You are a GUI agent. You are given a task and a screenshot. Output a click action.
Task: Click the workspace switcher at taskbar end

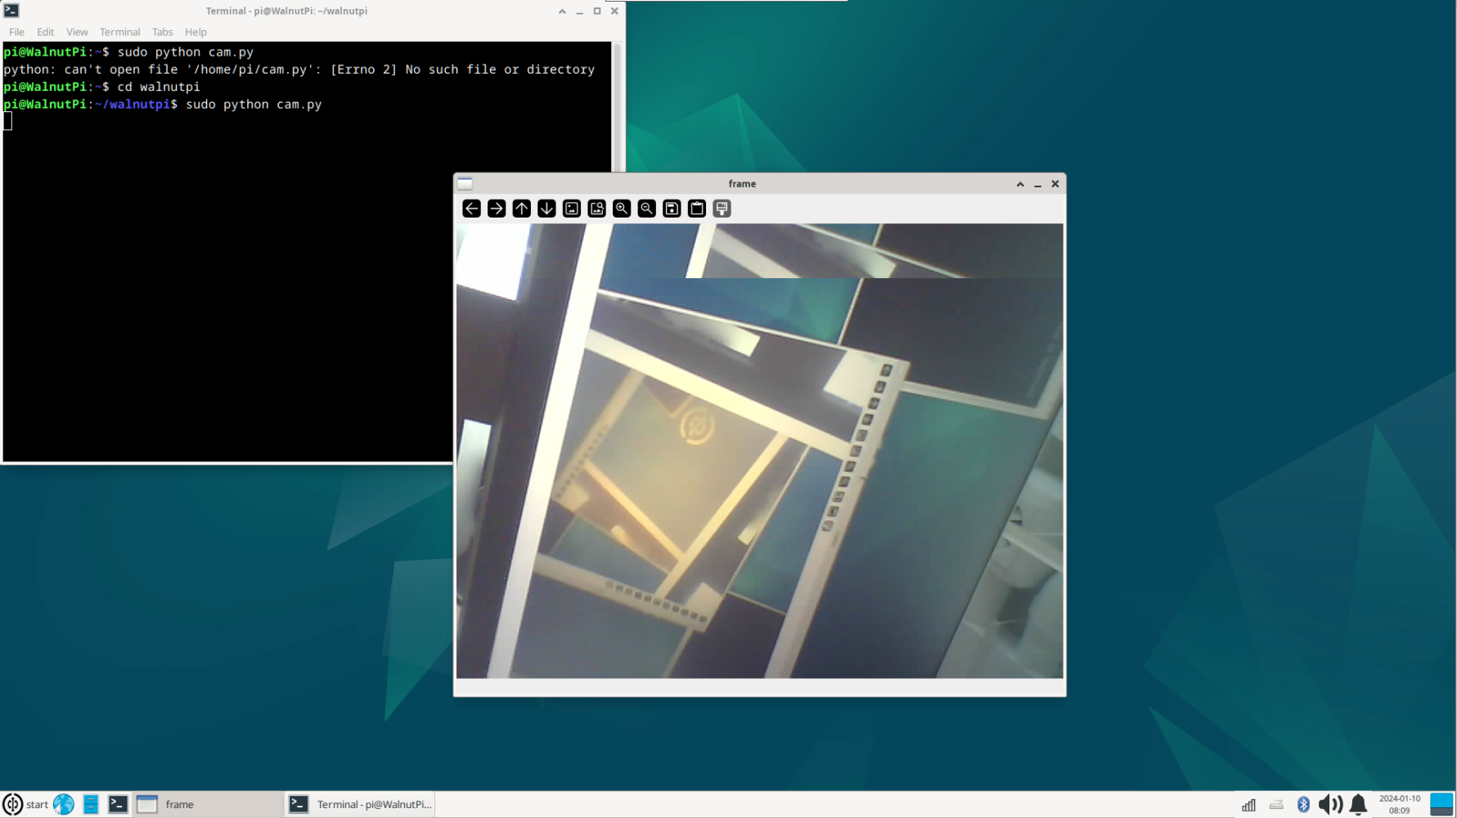[1441, 804]
